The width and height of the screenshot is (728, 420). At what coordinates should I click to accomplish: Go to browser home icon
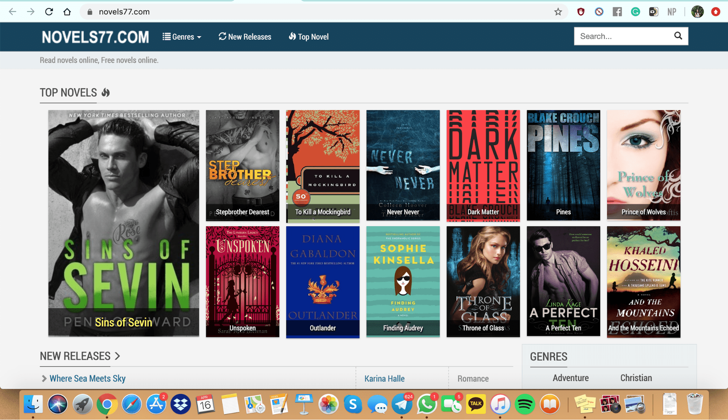point(67,12)
